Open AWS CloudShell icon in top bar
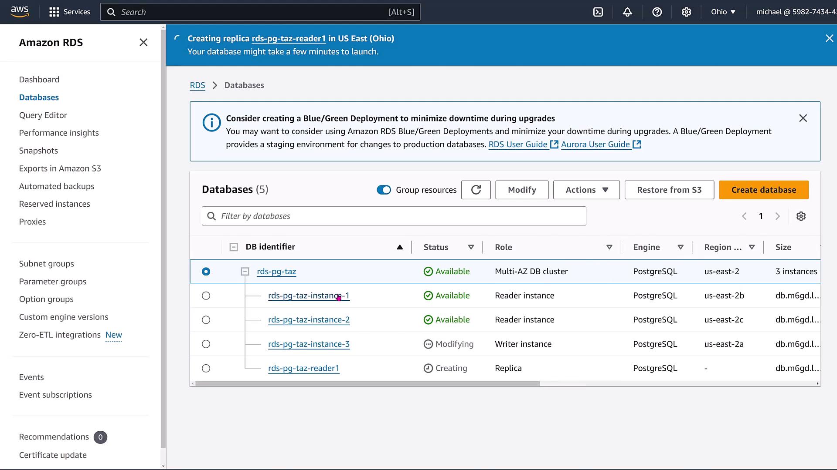This screenshot has height=470, width=837. point(598,12)
